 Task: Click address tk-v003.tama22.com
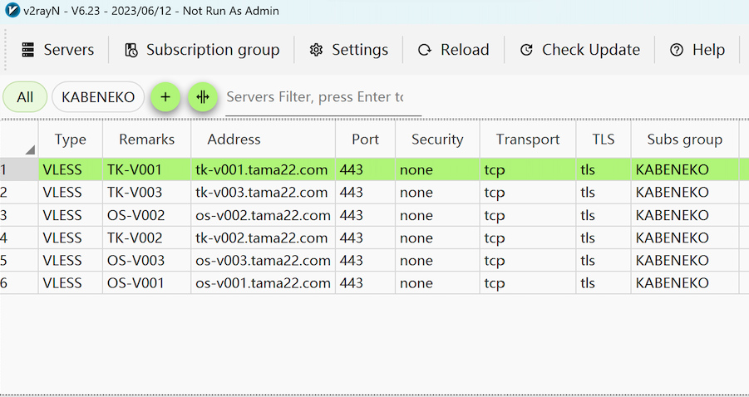[264, 193]
